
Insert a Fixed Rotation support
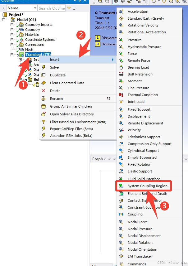[x=149, y=164]
